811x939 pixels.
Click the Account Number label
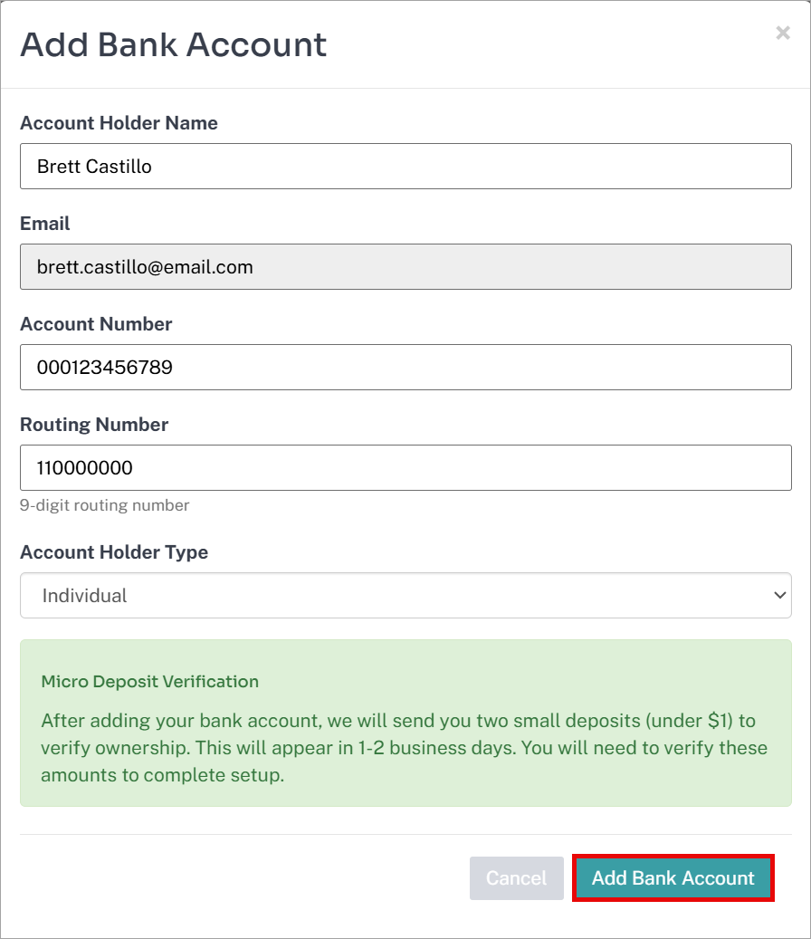[96, 324]
